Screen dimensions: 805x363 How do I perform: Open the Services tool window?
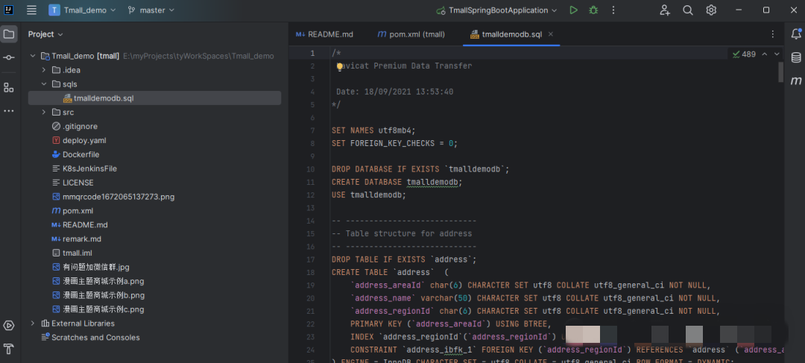[9, 326]
